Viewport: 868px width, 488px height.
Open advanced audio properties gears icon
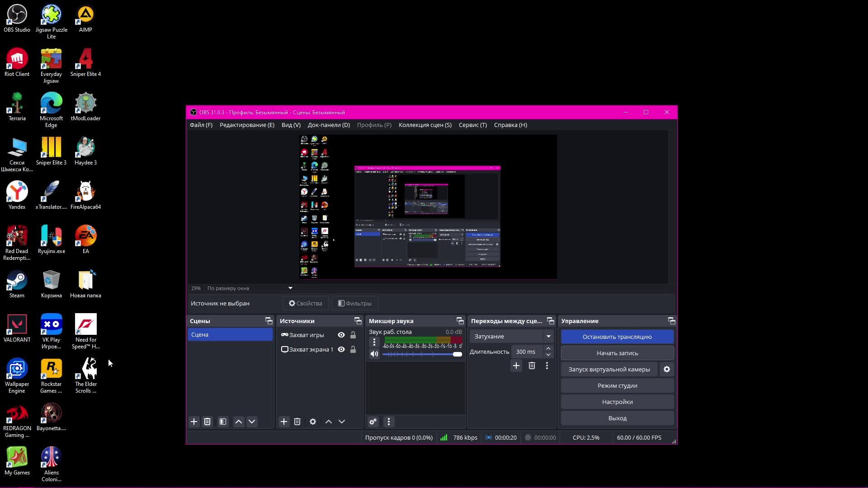coord(373,422)
